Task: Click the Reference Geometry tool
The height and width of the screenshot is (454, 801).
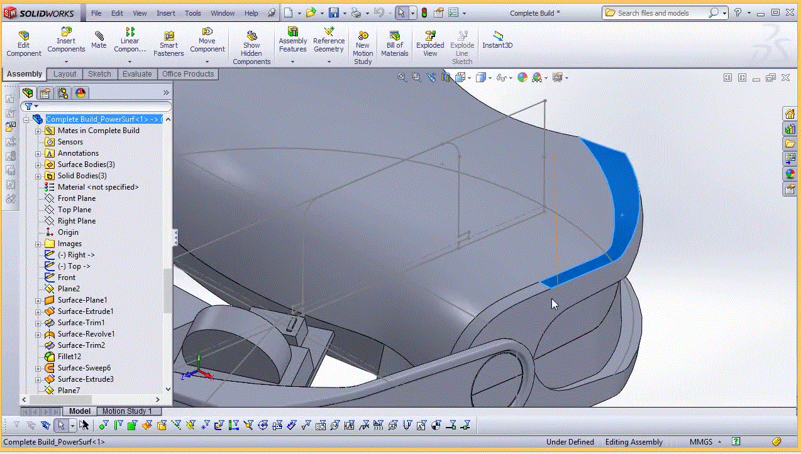Action: pyautogui.click(x=329, y=40)
